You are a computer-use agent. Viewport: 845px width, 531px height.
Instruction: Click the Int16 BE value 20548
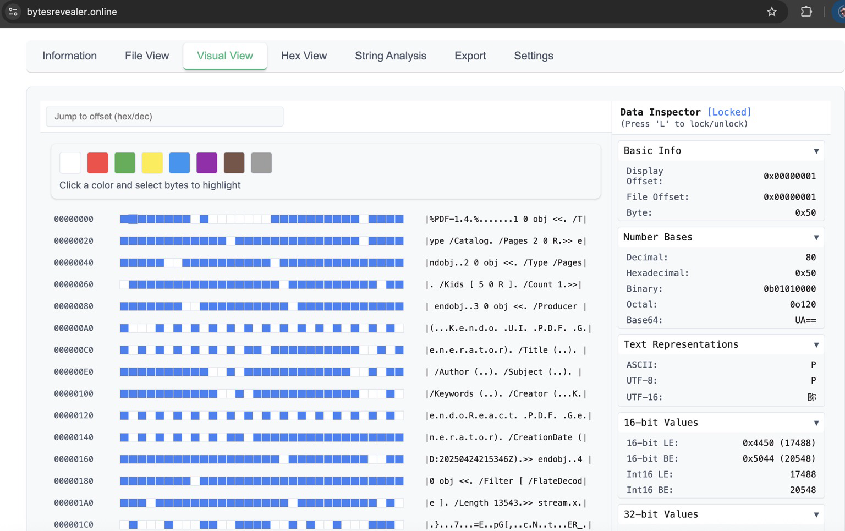click(x=803, y=490)
